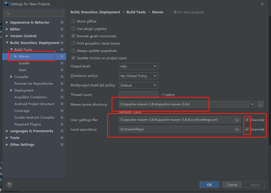
Task: Click the Thread count input field
Action: coord(138,95)
